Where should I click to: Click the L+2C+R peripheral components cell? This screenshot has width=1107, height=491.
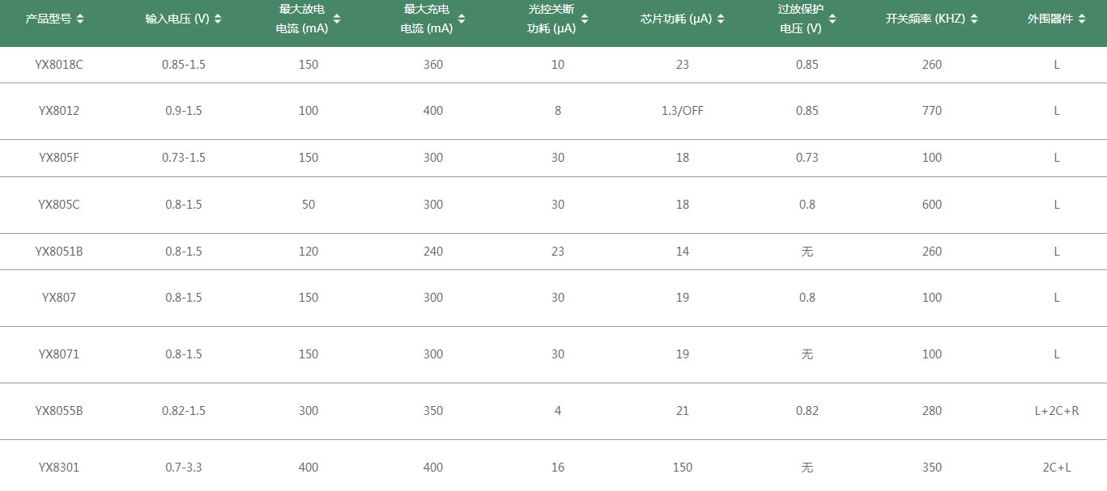[1056, 411]
